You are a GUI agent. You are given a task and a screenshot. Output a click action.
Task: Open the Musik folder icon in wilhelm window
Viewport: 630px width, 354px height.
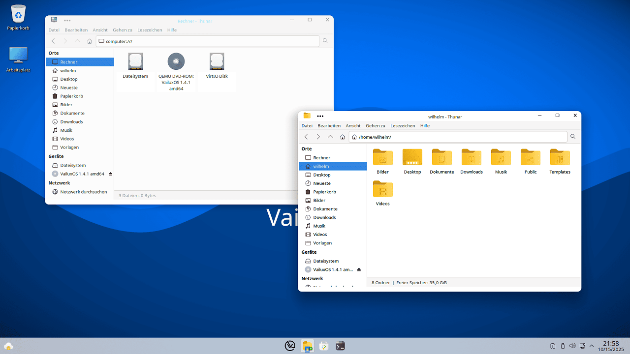(x=501, y=157)
